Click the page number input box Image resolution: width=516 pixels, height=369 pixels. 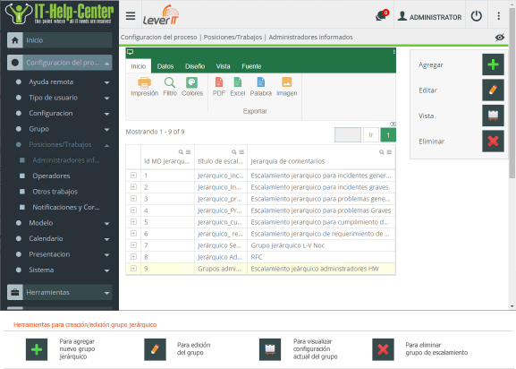pyautogui.click(x=348, y=134)
